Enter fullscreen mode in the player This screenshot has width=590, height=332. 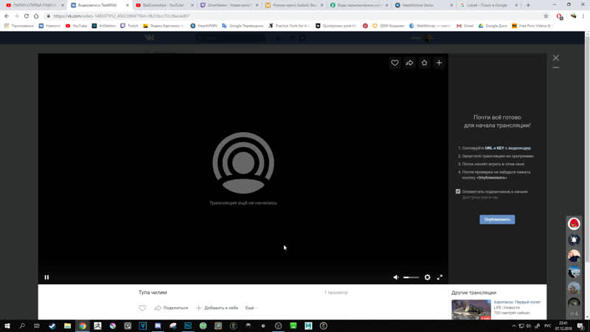(440, 277)
